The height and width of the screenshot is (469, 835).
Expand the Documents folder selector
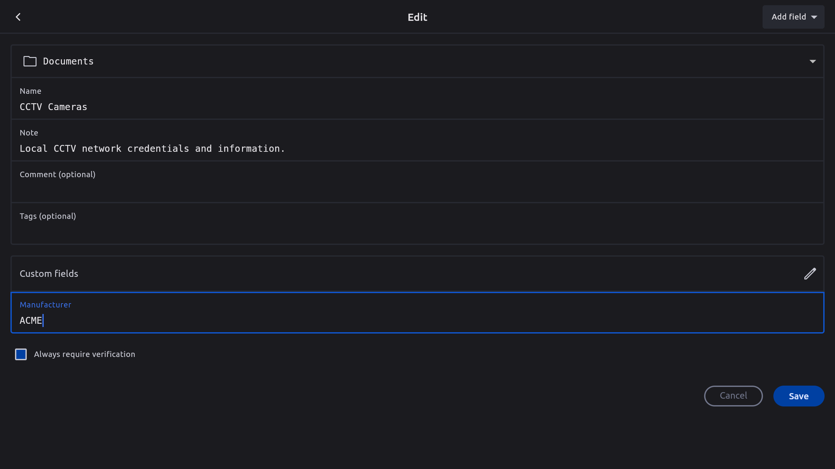(417, 61)
